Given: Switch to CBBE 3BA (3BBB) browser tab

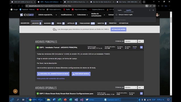Looking at the screenshot, I should (76, 2).
